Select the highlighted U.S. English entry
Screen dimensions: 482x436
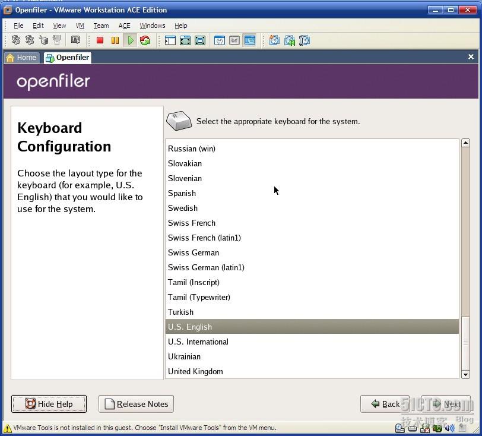point(312,327)
